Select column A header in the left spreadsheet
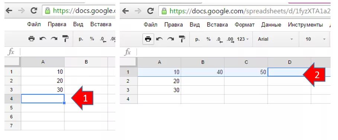338x140 pixels. click(43, 62)
